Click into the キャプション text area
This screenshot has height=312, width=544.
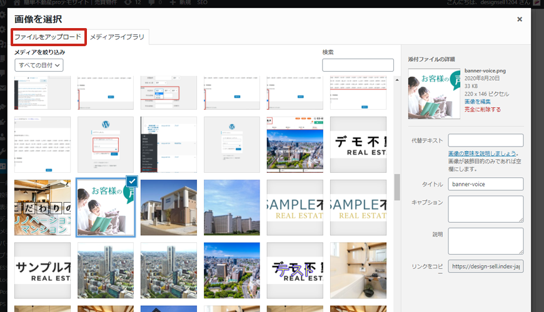486,208
